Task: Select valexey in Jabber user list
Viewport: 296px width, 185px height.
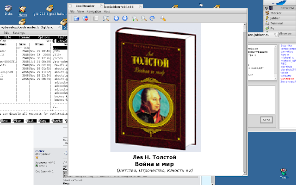Action: tap(286, 76)
